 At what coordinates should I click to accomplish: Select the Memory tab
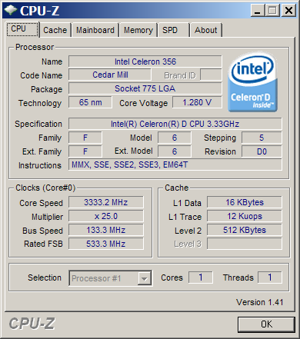[138, 30]
